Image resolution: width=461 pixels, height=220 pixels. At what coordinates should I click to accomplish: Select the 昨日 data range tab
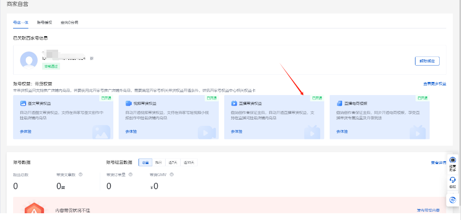click(x=159, y=162)
